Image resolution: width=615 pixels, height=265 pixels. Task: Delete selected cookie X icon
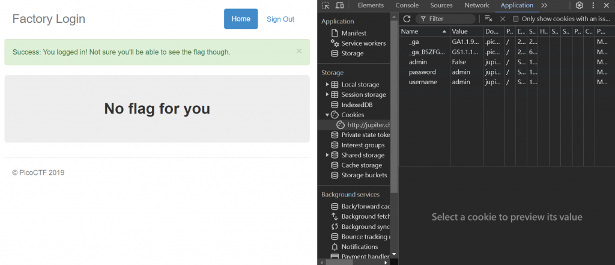(x=503, y=19)
